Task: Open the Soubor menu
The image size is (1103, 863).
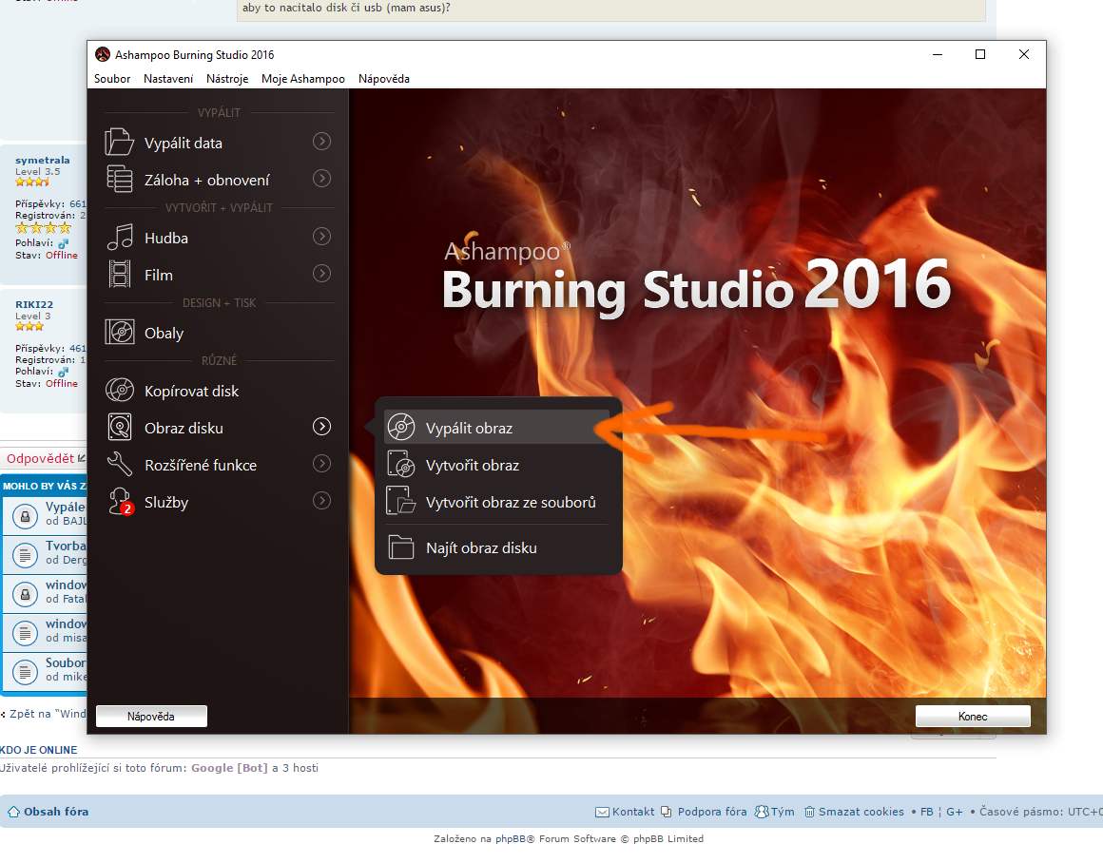Action: tap(112, 79)
